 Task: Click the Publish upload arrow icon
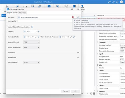(x=82, y=6)
